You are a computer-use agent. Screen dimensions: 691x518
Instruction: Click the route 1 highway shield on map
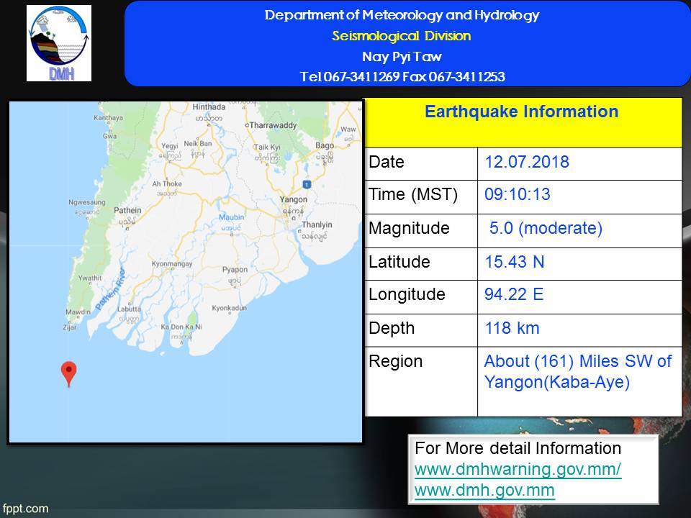(307, 185)
